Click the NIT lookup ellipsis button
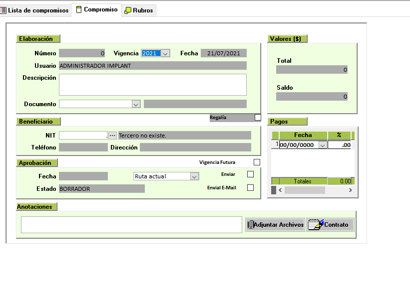The image size is (410, 287). coord(112,136)
